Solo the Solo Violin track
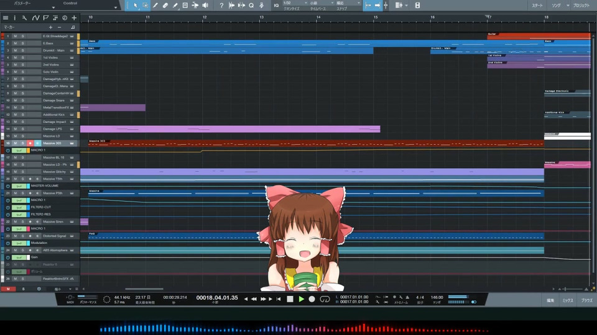The image size is (597, 335). (23, 72)
